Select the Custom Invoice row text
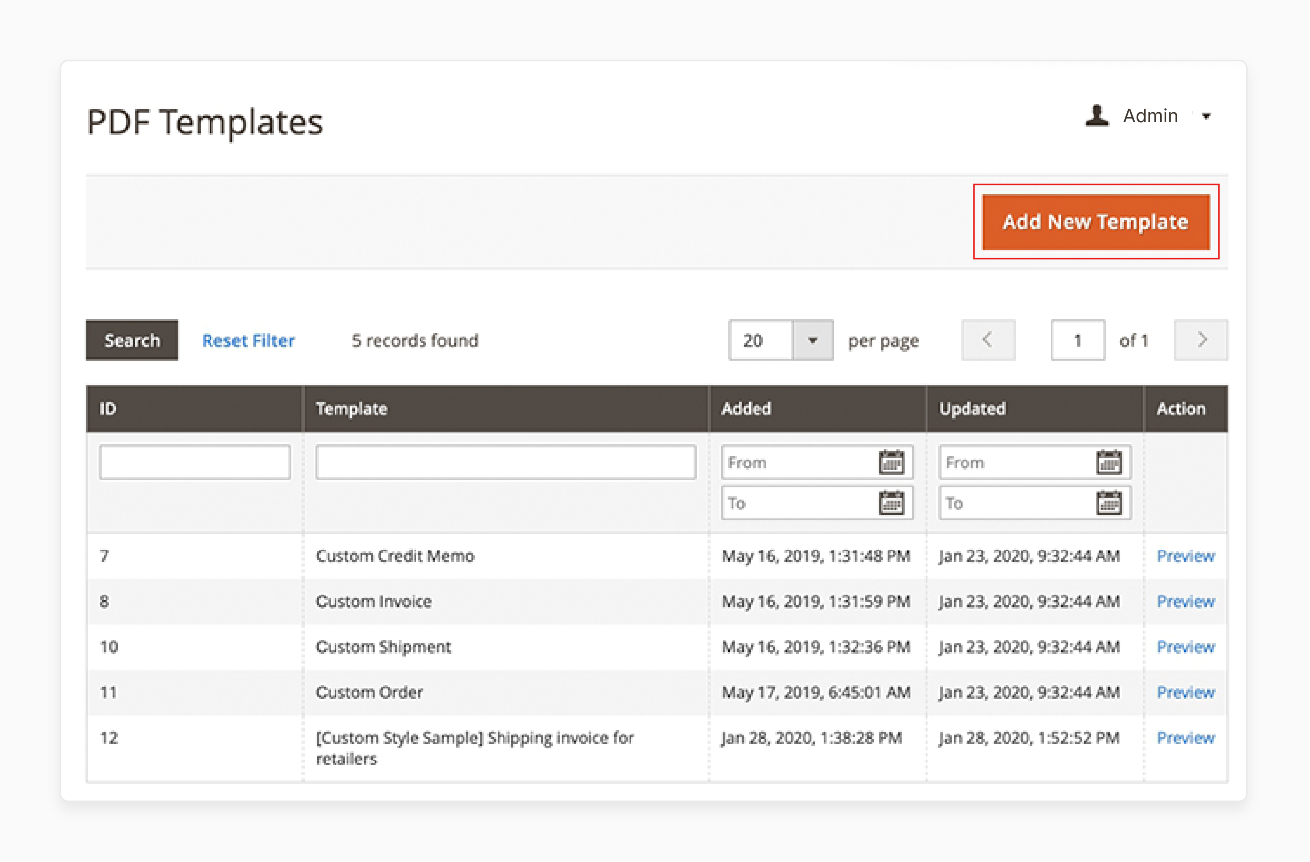 tap(373, 601)
